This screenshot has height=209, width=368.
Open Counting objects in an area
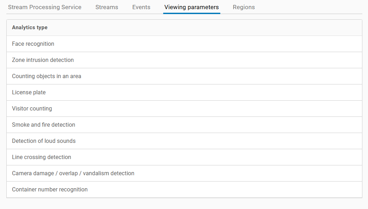point(47,76)
